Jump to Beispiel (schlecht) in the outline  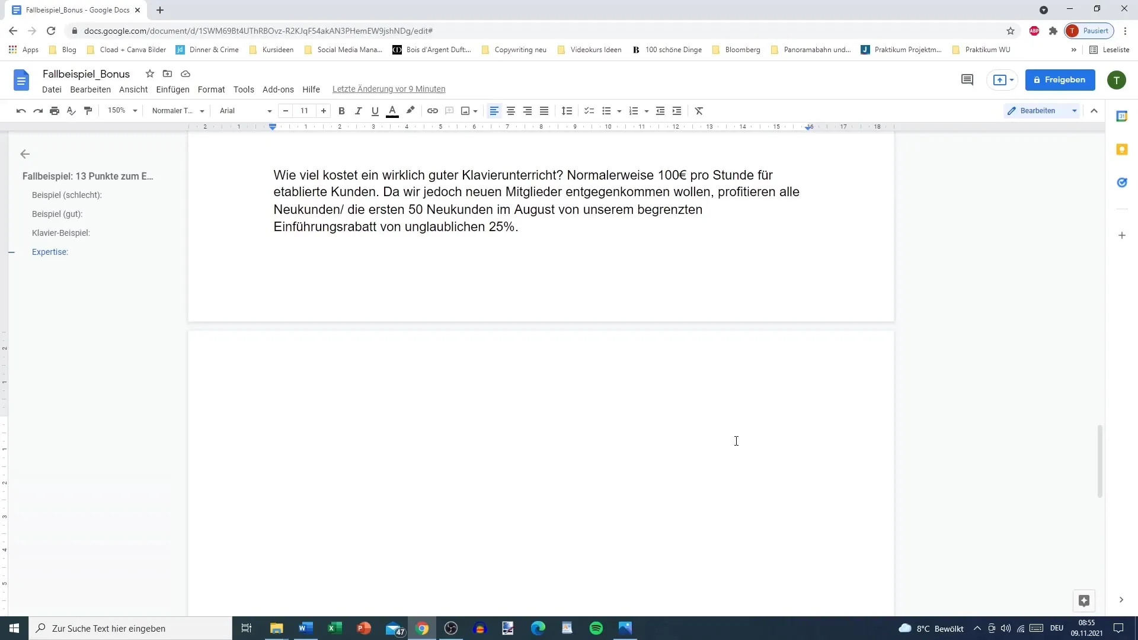[67, 195]
